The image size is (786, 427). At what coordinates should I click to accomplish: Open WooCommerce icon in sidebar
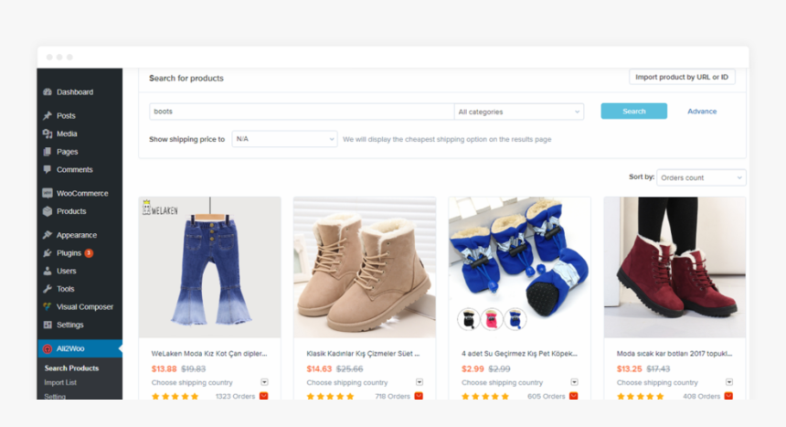coord(47,193)
